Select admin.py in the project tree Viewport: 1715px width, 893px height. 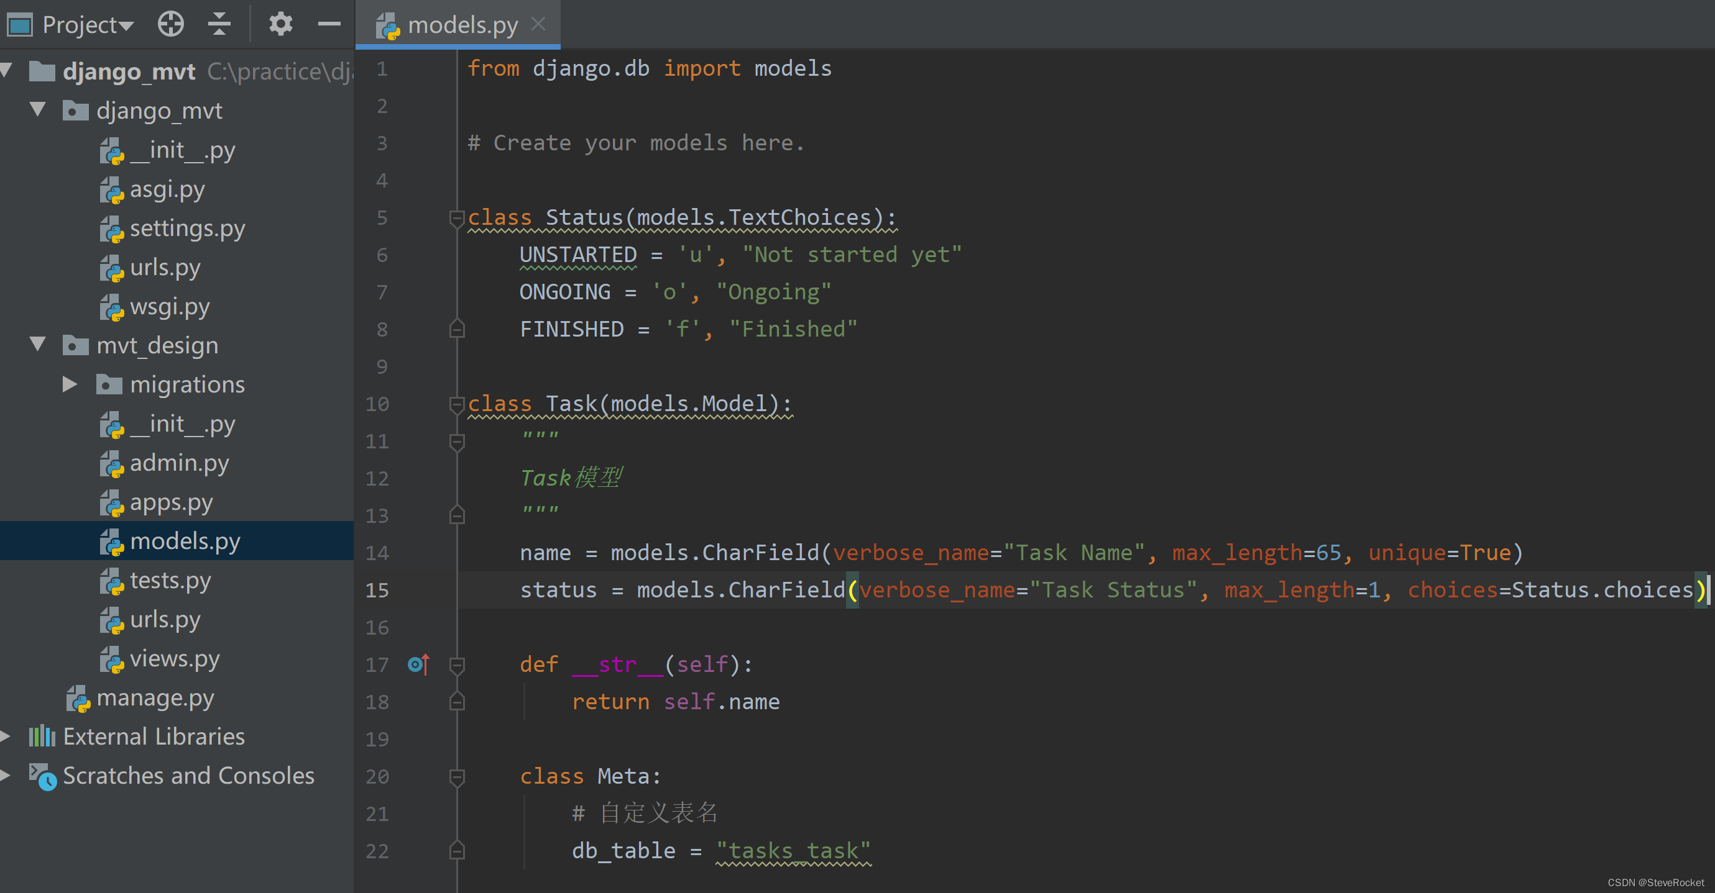coord(180,463)
